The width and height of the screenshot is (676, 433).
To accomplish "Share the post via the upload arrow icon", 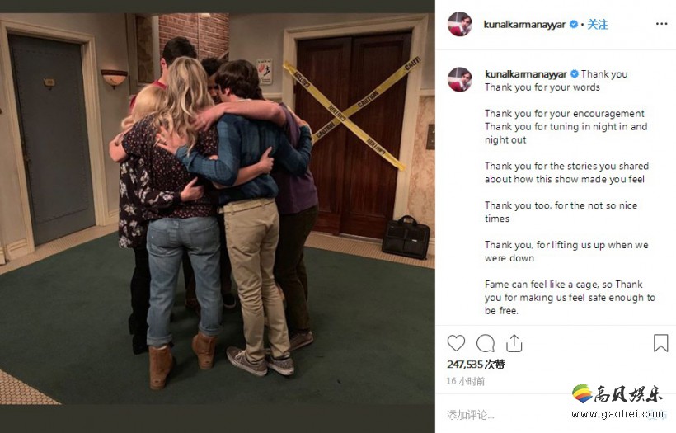I will tap(514, 343).
